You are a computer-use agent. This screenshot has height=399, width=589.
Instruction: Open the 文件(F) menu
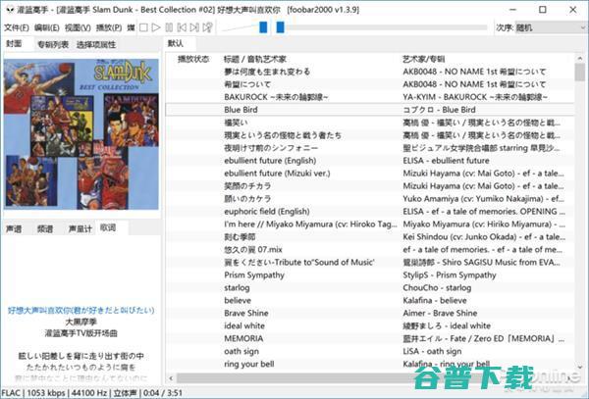click(17, 27)
